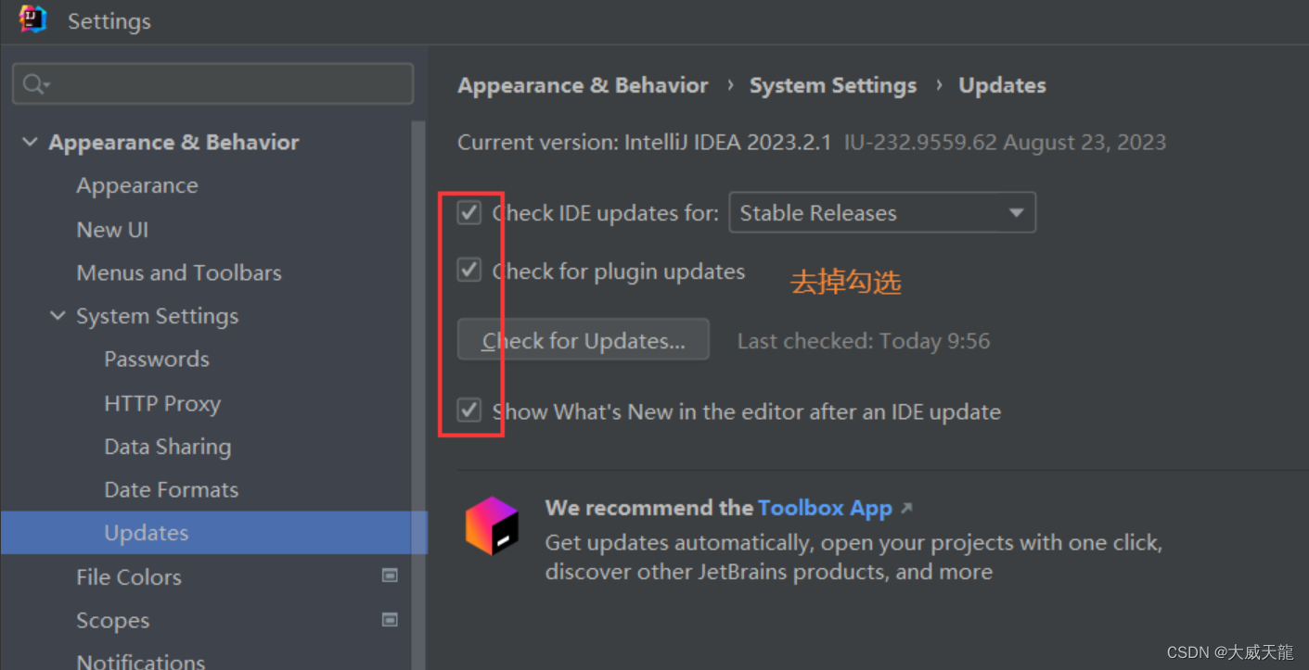Open Data Sharing settings page
Screen dimensions: 1309x670
[168, 447]
